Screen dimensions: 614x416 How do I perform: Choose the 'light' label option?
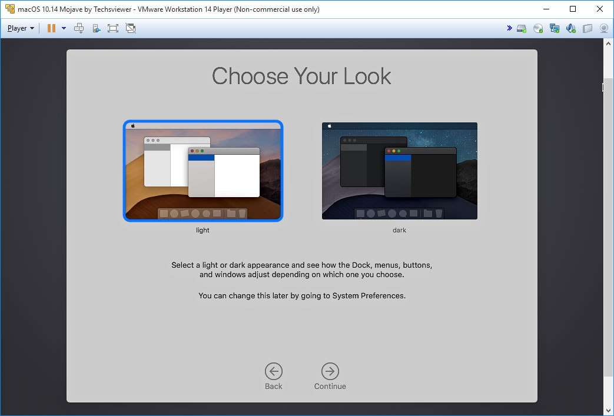(x=203, y=230)
